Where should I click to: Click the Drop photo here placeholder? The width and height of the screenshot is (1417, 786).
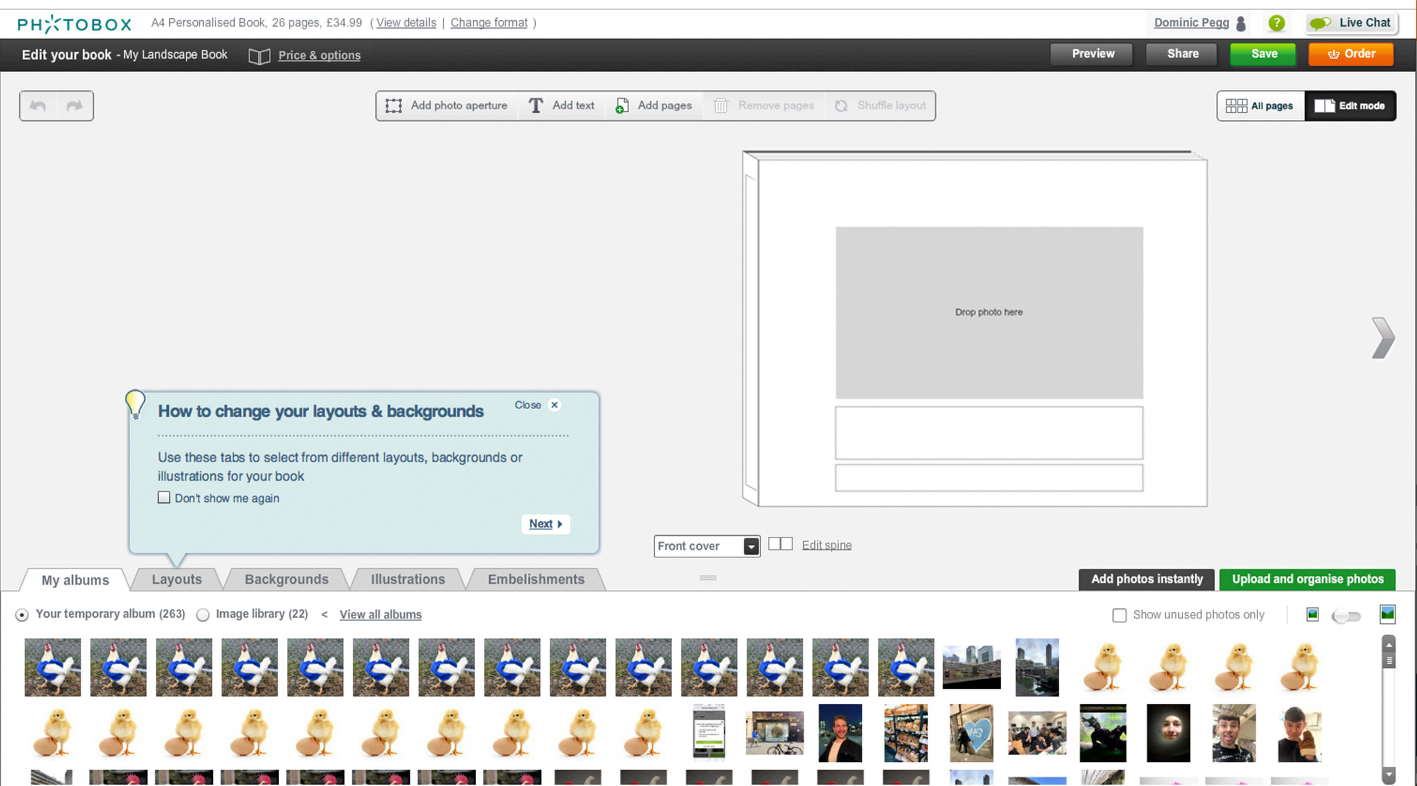[989, 313]
